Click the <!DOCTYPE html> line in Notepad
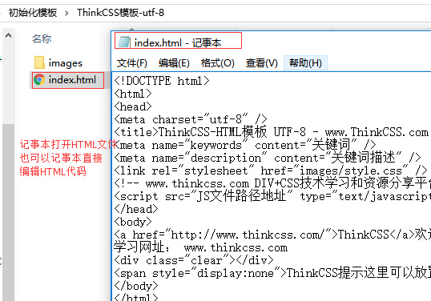Screen dimensions: 431x301 click(162, 81)
